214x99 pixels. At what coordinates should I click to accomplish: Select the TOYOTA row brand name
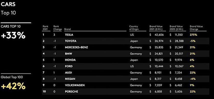coord(70,41)
